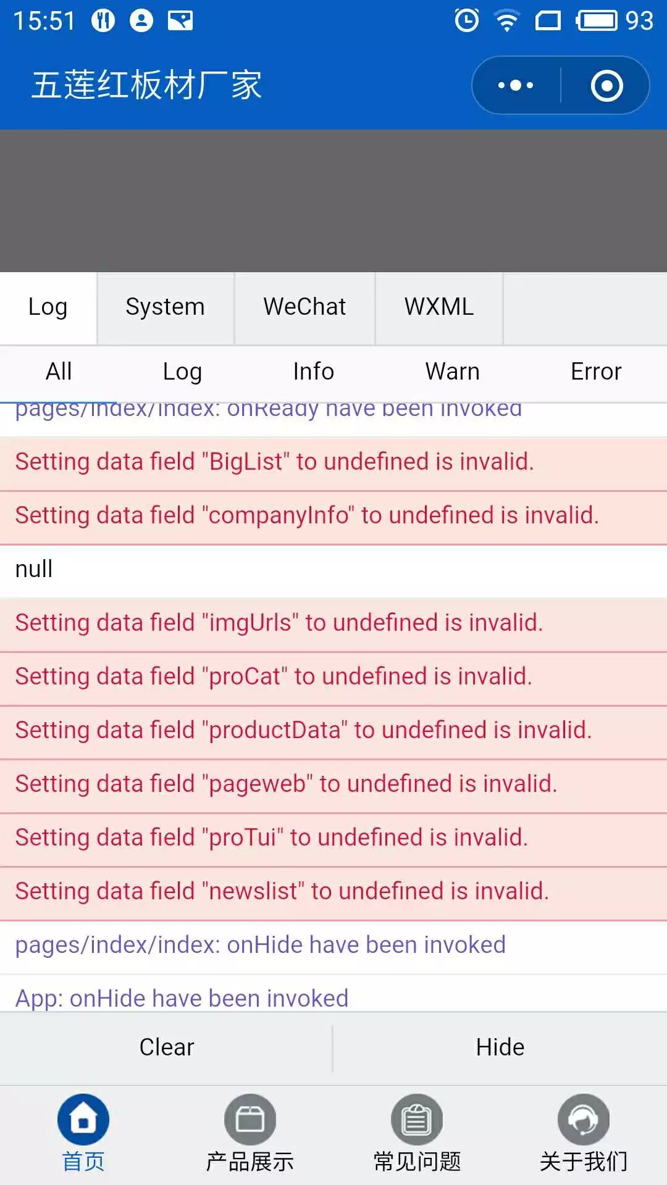Filter console by Error level

point(595,372)
